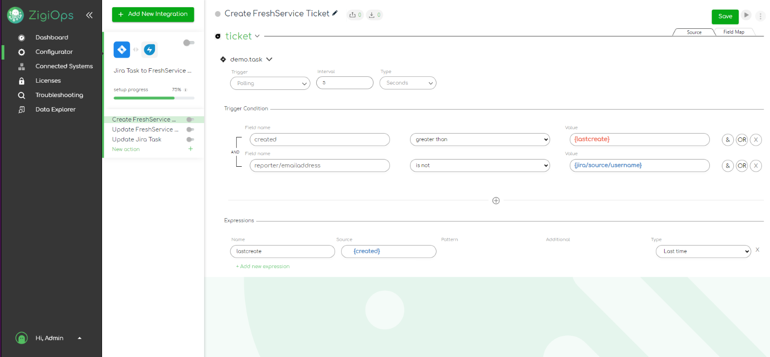Viewport: 770px width, 357px height.
Task: Open Data Explorer from the sidebar
Action: [55, 110]
